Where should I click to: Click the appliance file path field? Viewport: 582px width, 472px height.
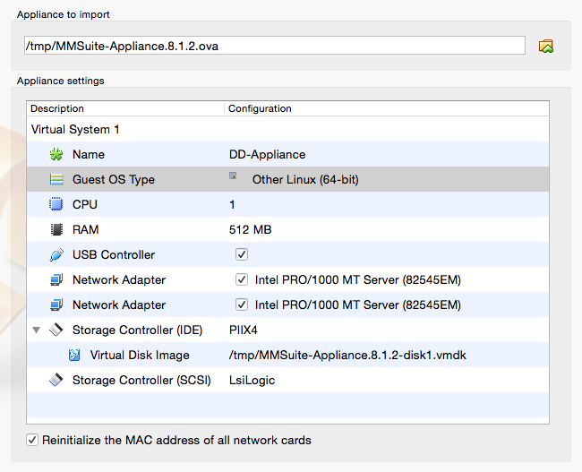[x=273, y=46]
